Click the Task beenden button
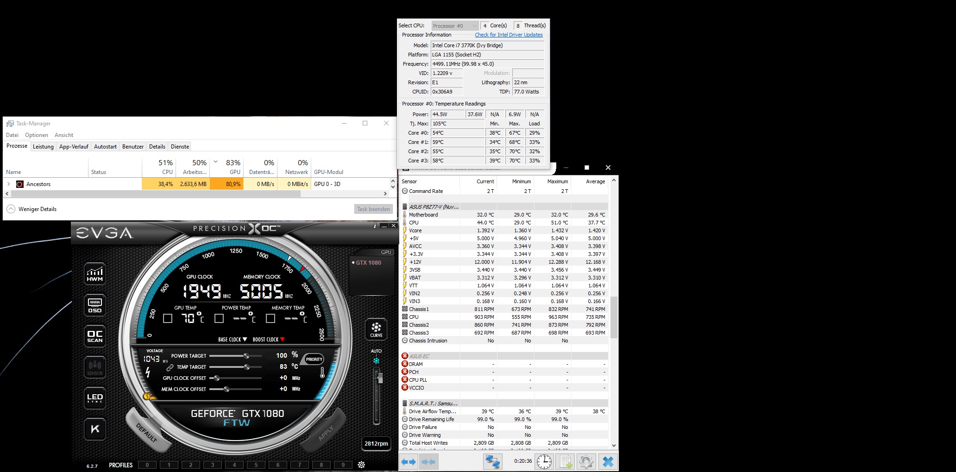Viewport: 956px width, 472px height. pos(373,209)
